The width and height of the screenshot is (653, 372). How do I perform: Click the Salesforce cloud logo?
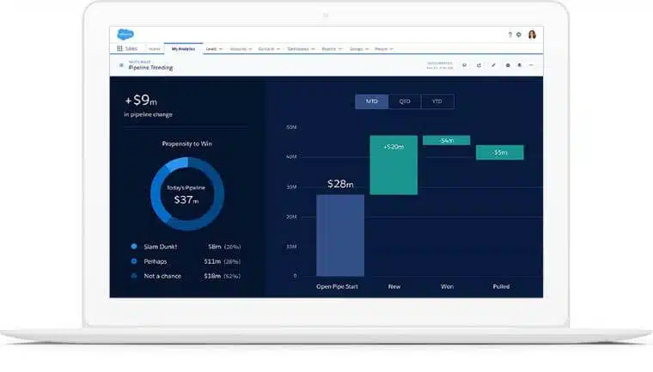click(x=125, y=34)
